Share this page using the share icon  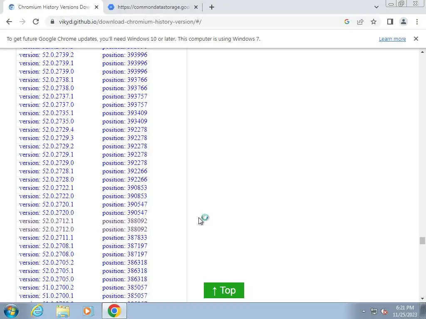(360, 22)
